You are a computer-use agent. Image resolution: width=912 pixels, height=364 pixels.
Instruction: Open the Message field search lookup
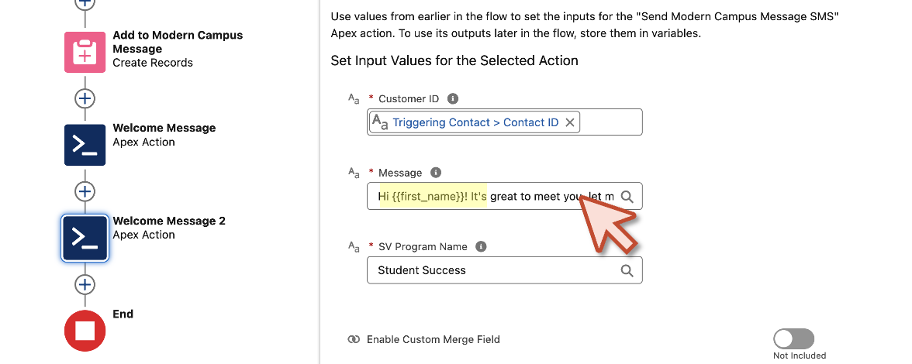point(627,196)
